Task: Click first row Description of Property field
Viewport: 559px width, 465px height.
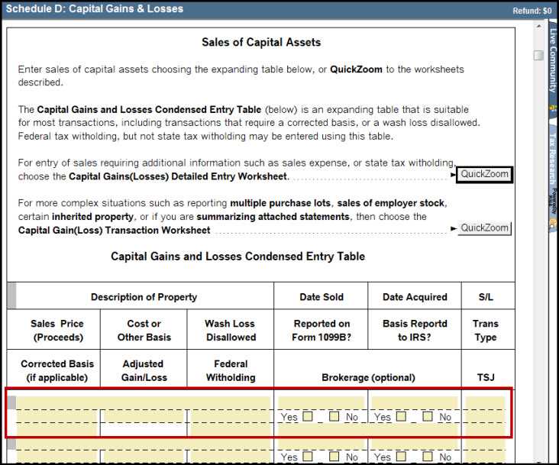Action: click(144, 402)
